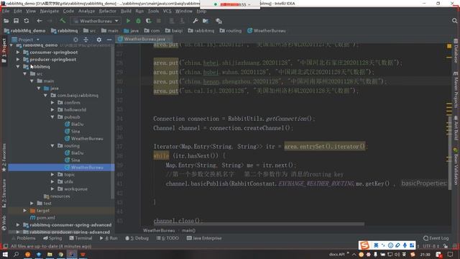Click the UTF-8 encoding status indicator
This screenshot has width=460, height=259.
(x=431, y=246)
